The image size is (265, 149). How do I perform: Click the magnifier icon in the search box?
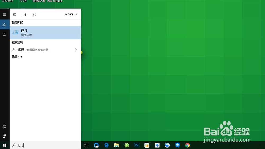(x=14, y=145)
